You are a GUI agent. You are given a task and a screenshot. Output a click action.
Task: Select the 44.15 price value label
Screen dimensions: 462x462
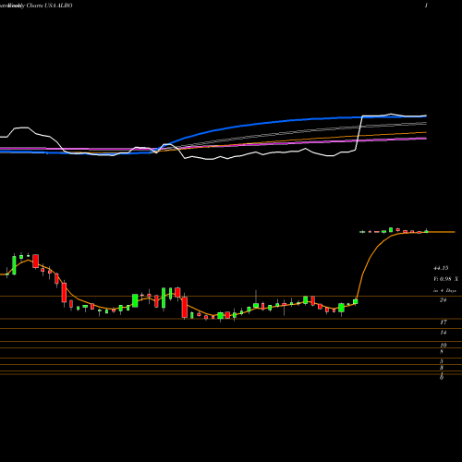coord(441,268)
